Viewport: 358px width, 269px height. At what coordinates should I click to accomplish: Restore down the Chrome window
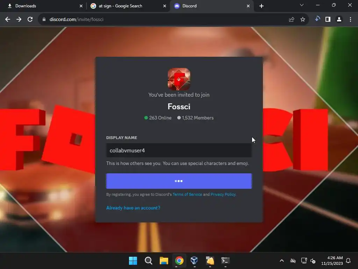coord(334,5)
